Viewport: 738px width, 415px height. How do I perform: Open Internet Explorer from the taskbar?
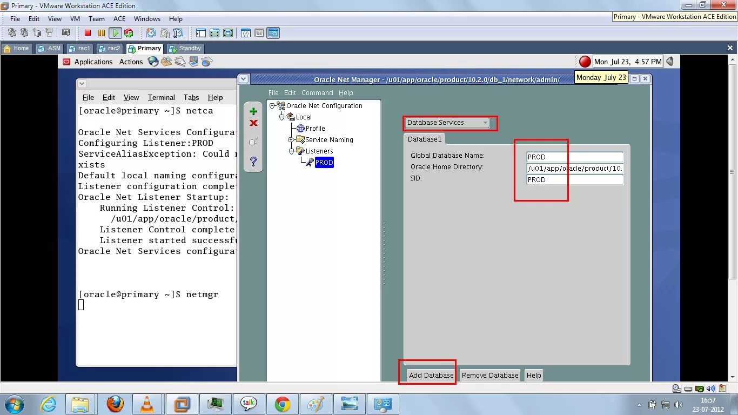click(48, 404)
